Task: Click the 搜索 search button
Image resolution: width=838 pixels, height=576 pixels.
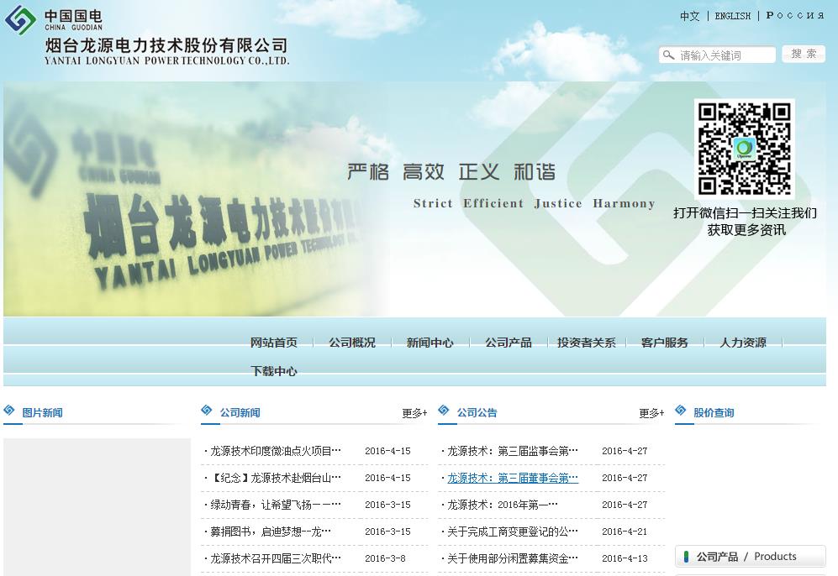Action: coord(804,54)
